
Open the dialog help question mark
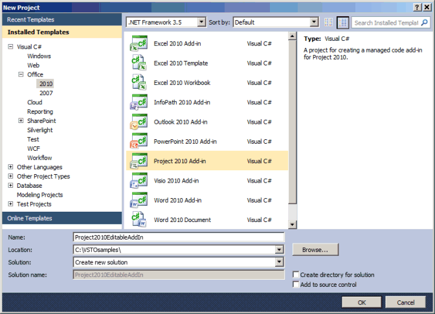tap(418, 7)
